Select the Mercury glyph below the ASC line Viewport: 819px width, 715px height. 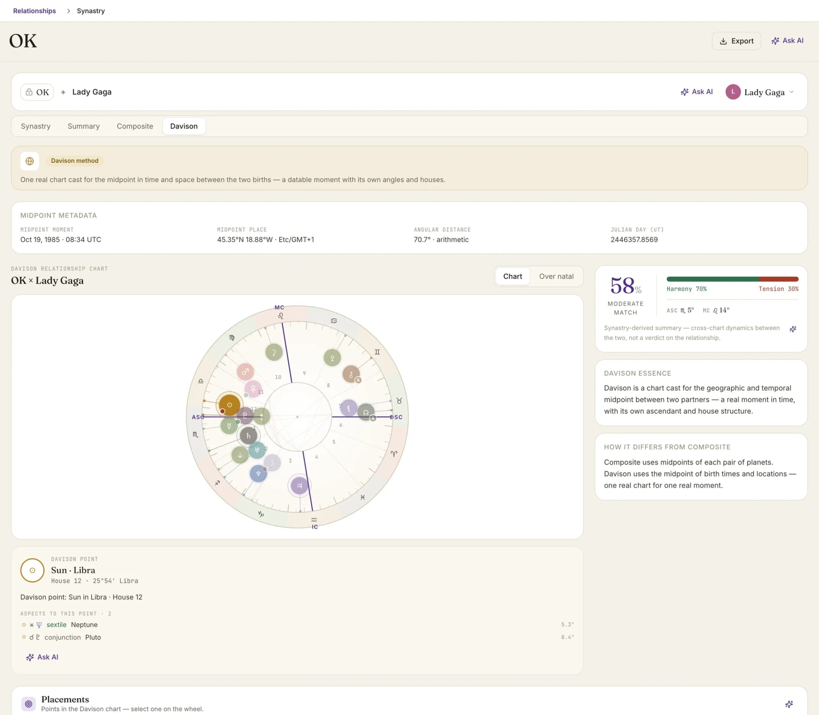click(x=229, y=426)
